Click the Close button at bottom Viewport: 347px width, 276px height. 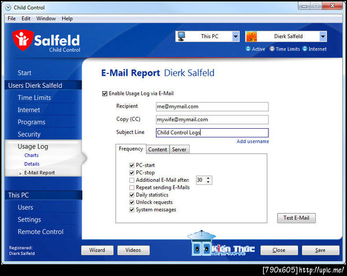(x=279, y=250)
